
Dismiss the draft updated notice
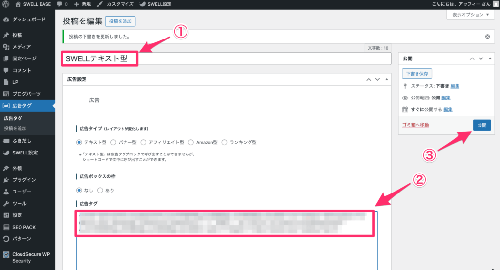487,37
